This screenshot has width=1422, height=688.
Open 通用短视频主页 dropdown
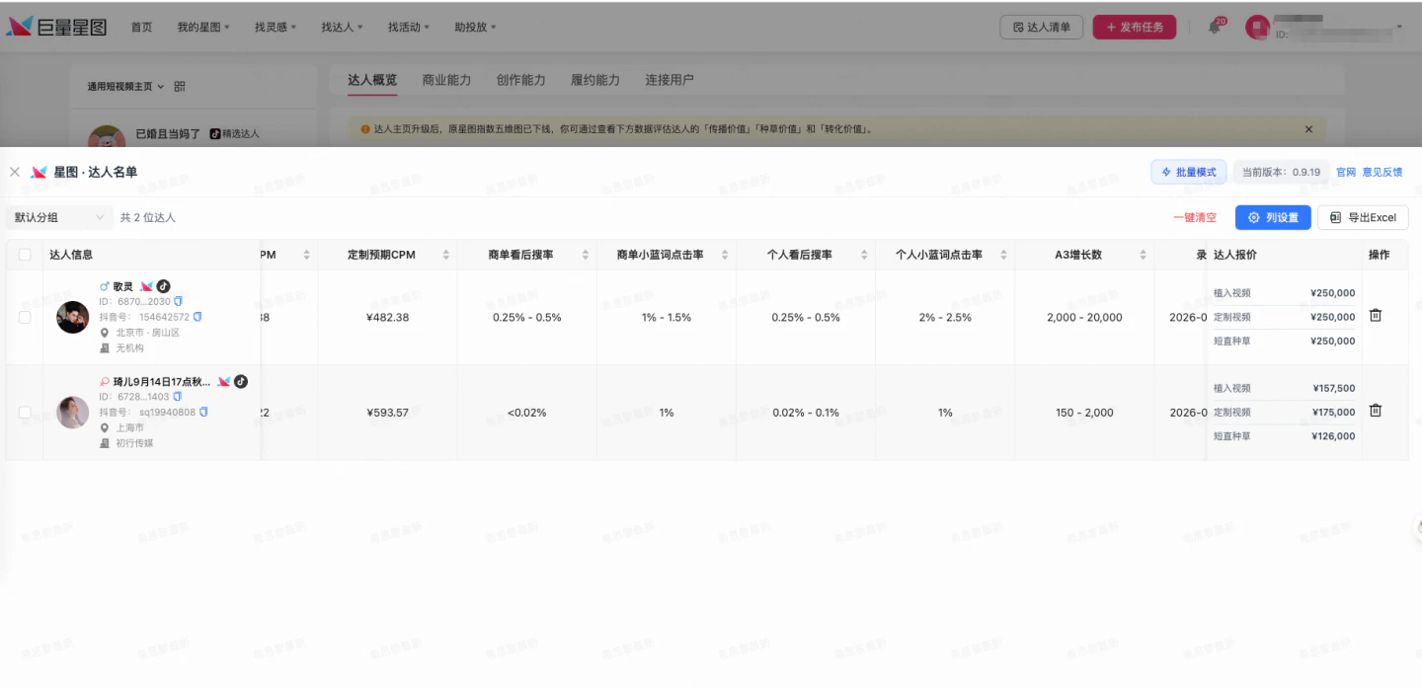(125, 87)
